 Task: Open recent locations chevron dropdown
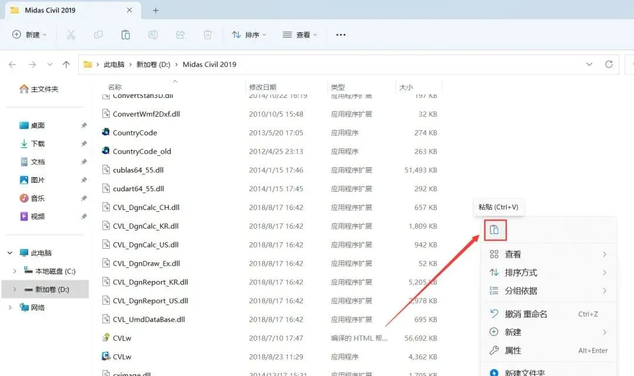[50, 64]
